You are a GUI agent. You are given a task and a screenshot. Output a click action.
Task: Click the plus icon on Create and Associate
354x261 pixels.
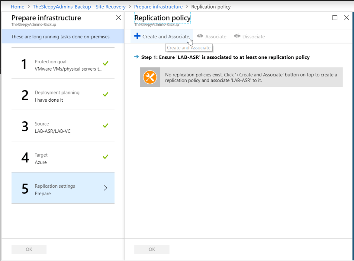[x=138, y=36]
